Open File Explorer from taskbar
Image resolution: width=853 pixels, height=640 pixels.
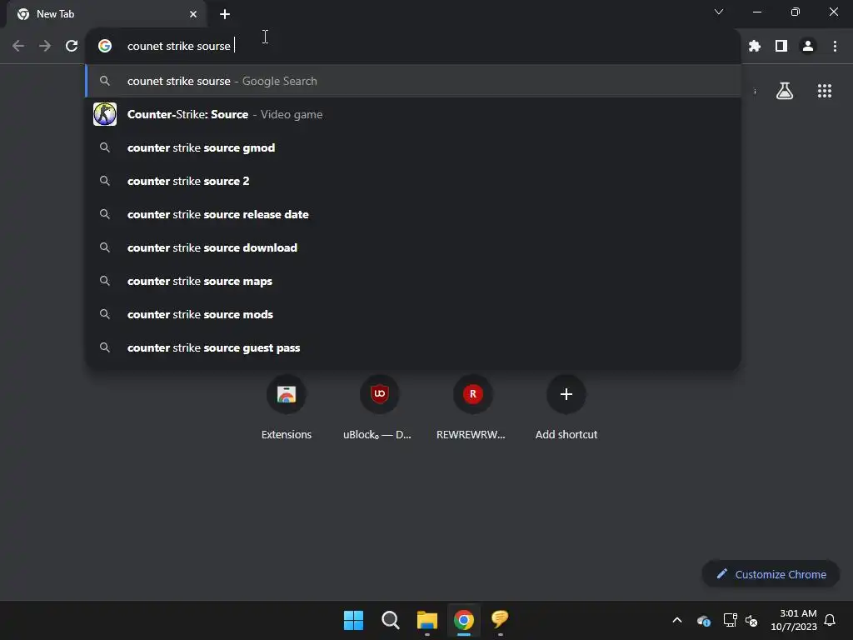point(427,620)
